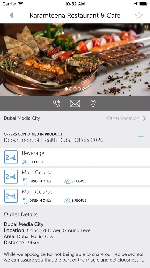Favorite the restaurant with the star icon
This screenshot has height=268, width=150.
tap(139, 15)
